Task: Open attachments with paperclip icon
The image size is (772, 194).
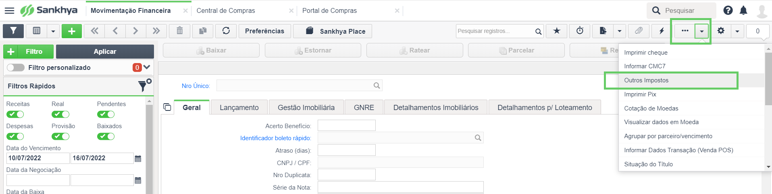Action: tap(639, 31)
